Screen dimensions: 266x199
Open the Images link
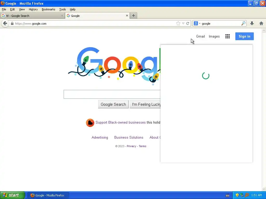point(214,36)
